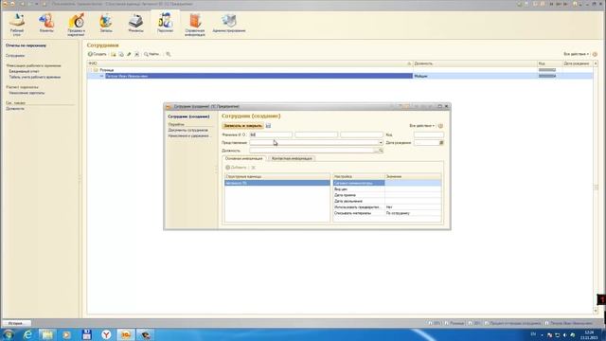Open Сотрудники in the left navigation panel
This screenshot has height=341, width=606.
pos(15,56)
